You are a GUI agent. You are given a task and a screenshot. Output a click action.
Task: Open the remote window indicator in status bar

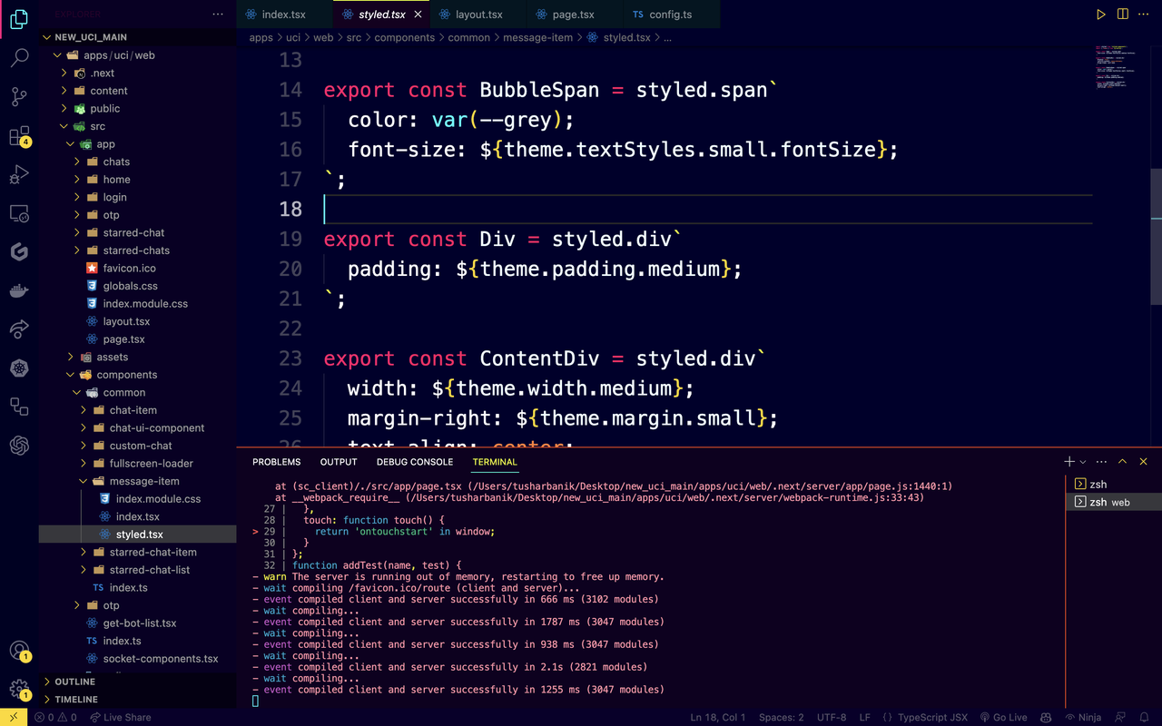(x=14, y=717)
